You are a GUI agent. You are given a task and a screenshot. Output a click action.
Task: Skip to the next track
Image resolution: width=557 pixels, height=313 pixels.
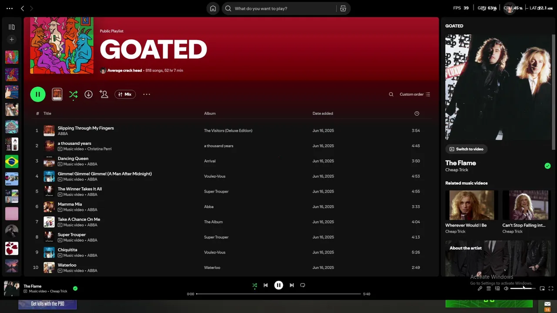click(x=292, y=285)
